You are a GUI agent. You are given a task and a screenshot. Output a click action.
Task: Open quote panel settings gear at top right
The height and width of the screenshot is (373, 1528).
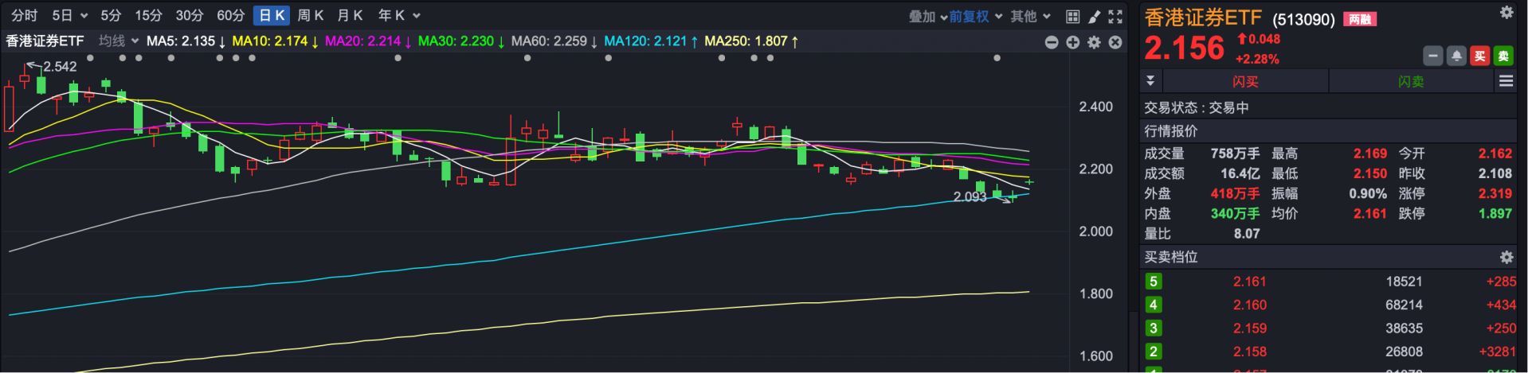(1506, 13)
